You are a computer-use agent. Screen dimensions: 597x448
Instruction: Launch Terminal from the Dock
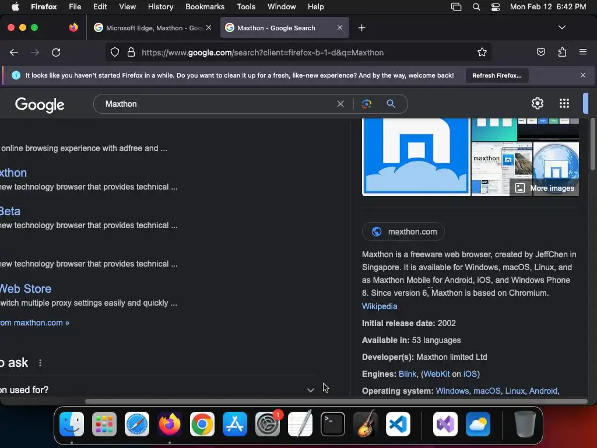tap(333, 424)
